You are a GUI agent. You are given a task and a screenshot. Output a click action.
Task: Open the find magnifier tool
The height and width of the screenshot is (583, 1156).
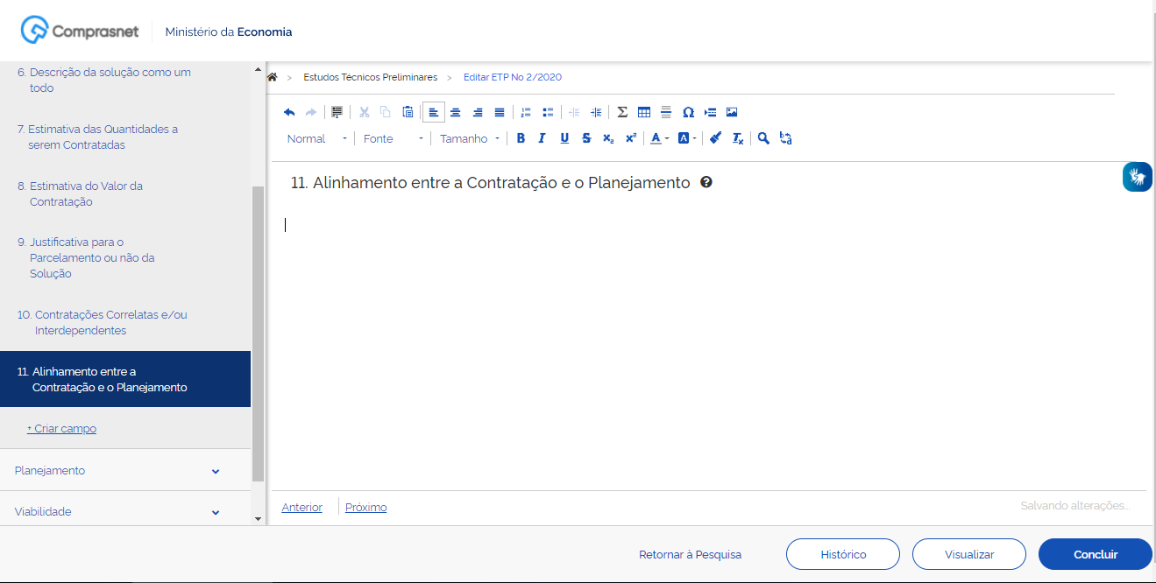(763, 138)
